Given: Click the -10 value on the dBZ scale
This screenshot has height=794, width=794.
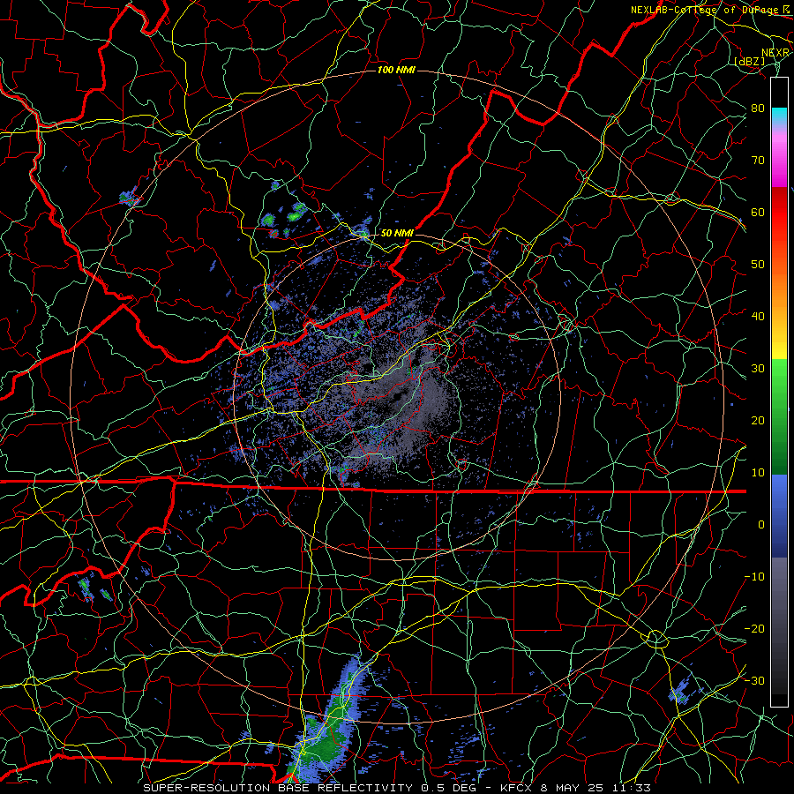Looking at the screenshot, I should tap(754, 577).
